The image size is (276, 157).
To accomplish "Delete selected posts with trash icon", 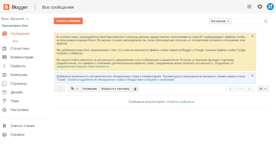I will point(135,89).
